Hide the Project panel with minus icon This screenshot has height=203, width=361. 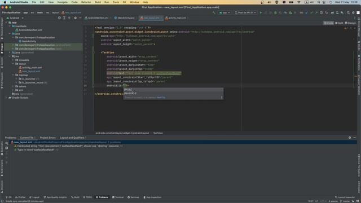[80, 17]
